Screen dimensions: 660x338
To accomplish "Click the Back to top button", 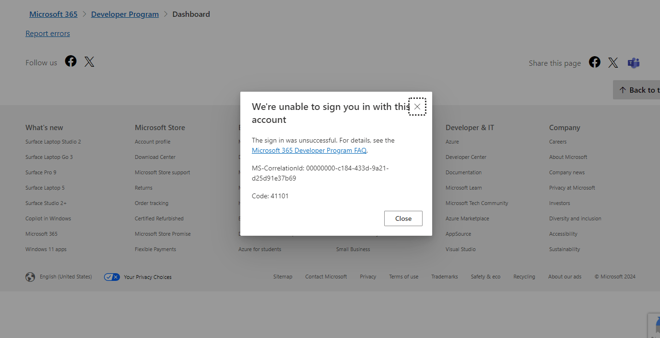I will pyautogui.click(x=636, y=90).
